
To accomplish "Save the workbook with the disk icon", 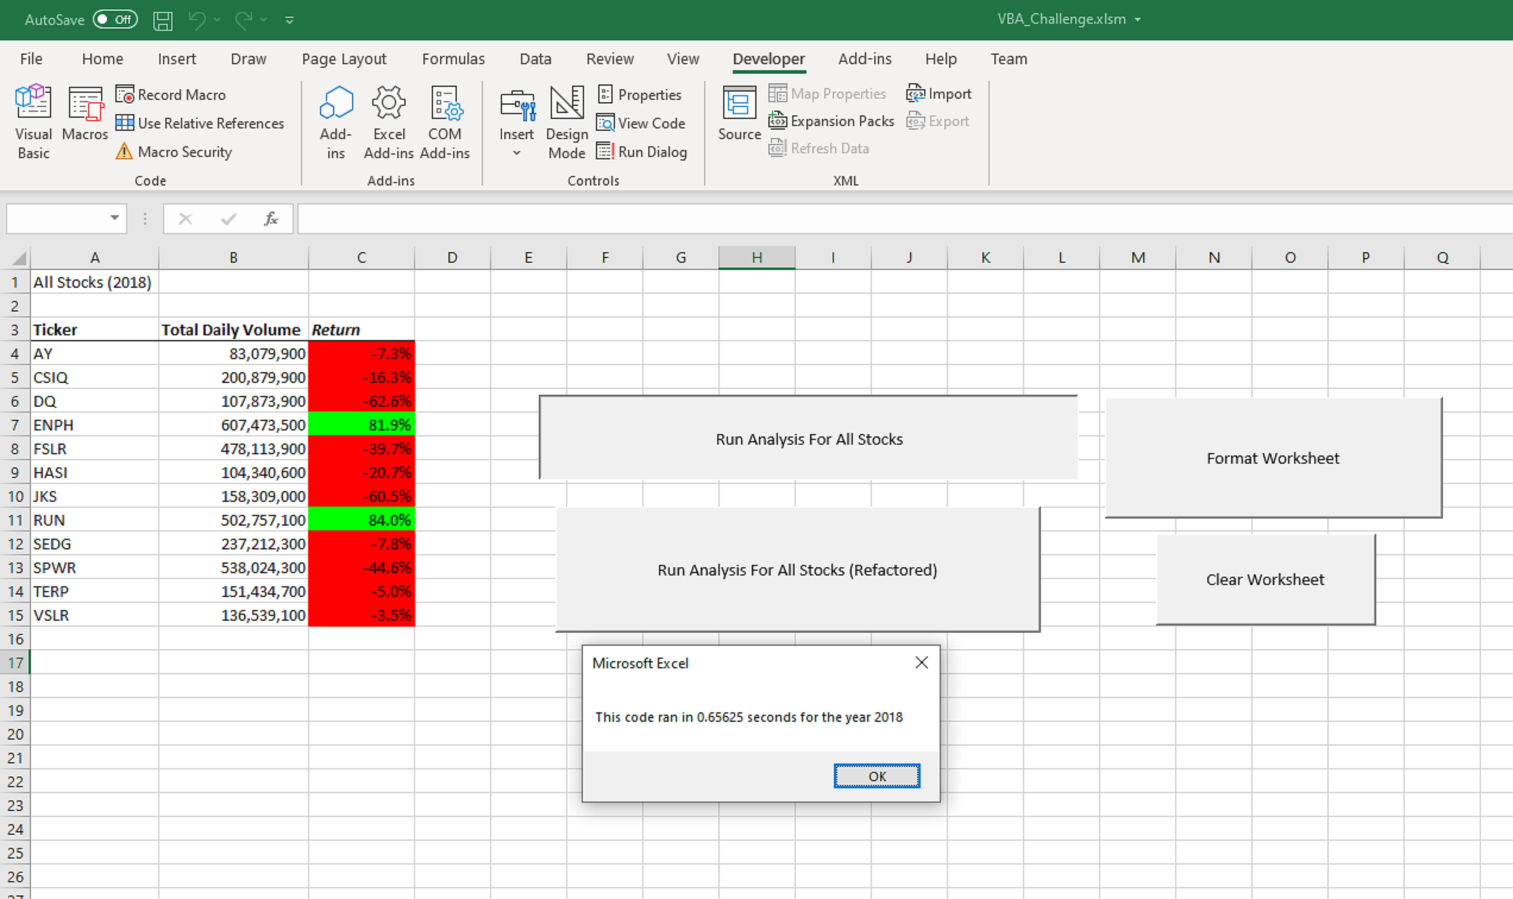I will [x=162, y=20].
